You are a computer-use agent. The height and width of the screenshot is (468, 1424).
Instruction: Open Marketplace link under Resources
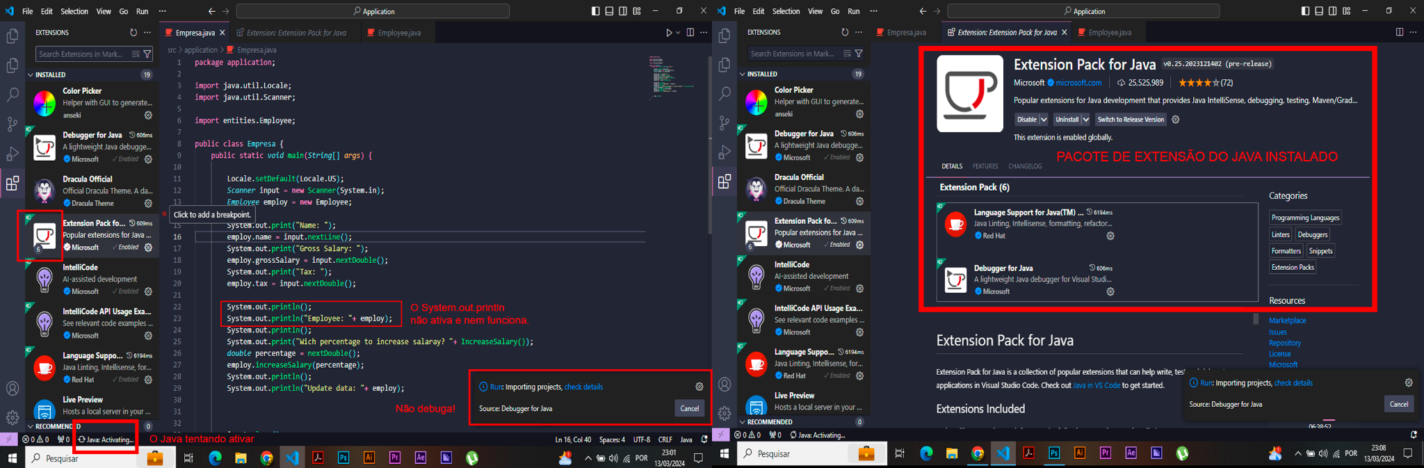1287,321
